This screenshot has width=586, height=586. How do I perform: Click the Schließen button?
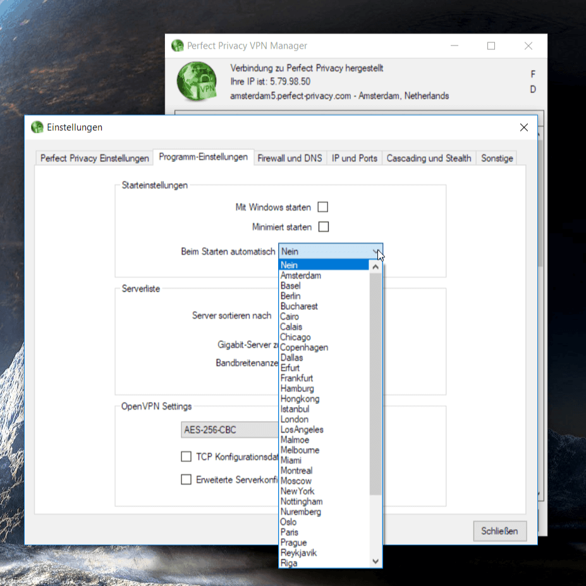(x=499, y=531)
